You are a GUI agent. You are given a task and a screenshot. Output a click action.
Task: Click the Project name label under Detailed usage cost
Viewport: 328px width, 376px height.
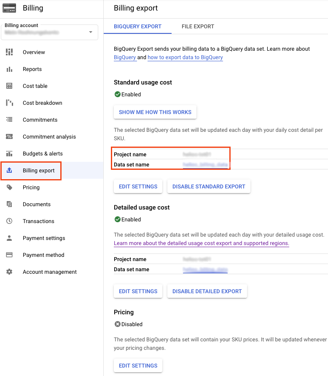pos(130,259)
